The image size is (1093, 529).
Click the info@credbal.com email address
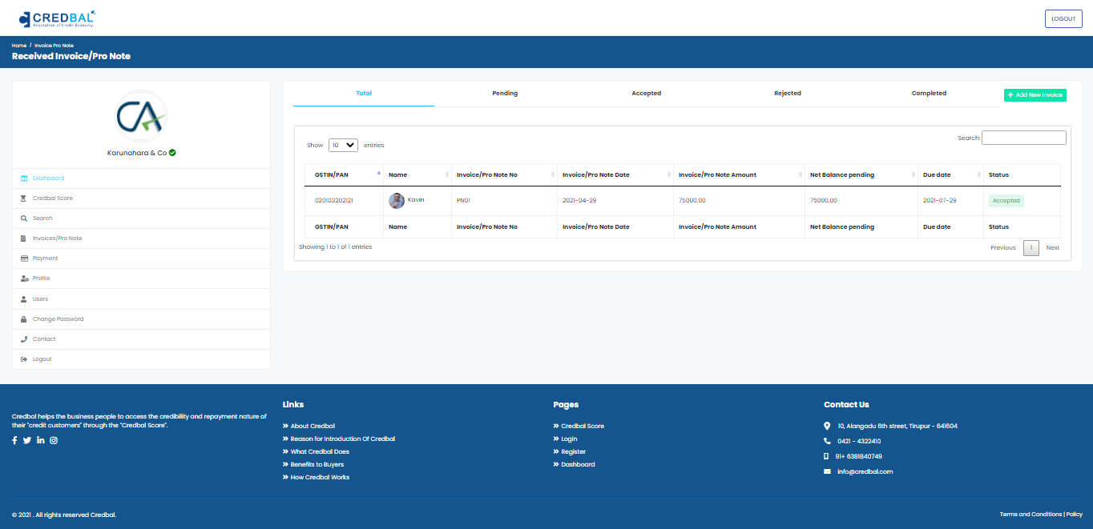point(865,472)
